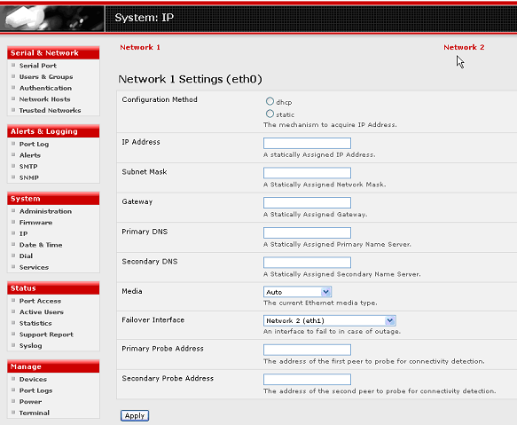Image resolution: width=517 pixels, height=425 pixels.
Task: Focus the Subnet Mask input field
Action: pos(307,173)
